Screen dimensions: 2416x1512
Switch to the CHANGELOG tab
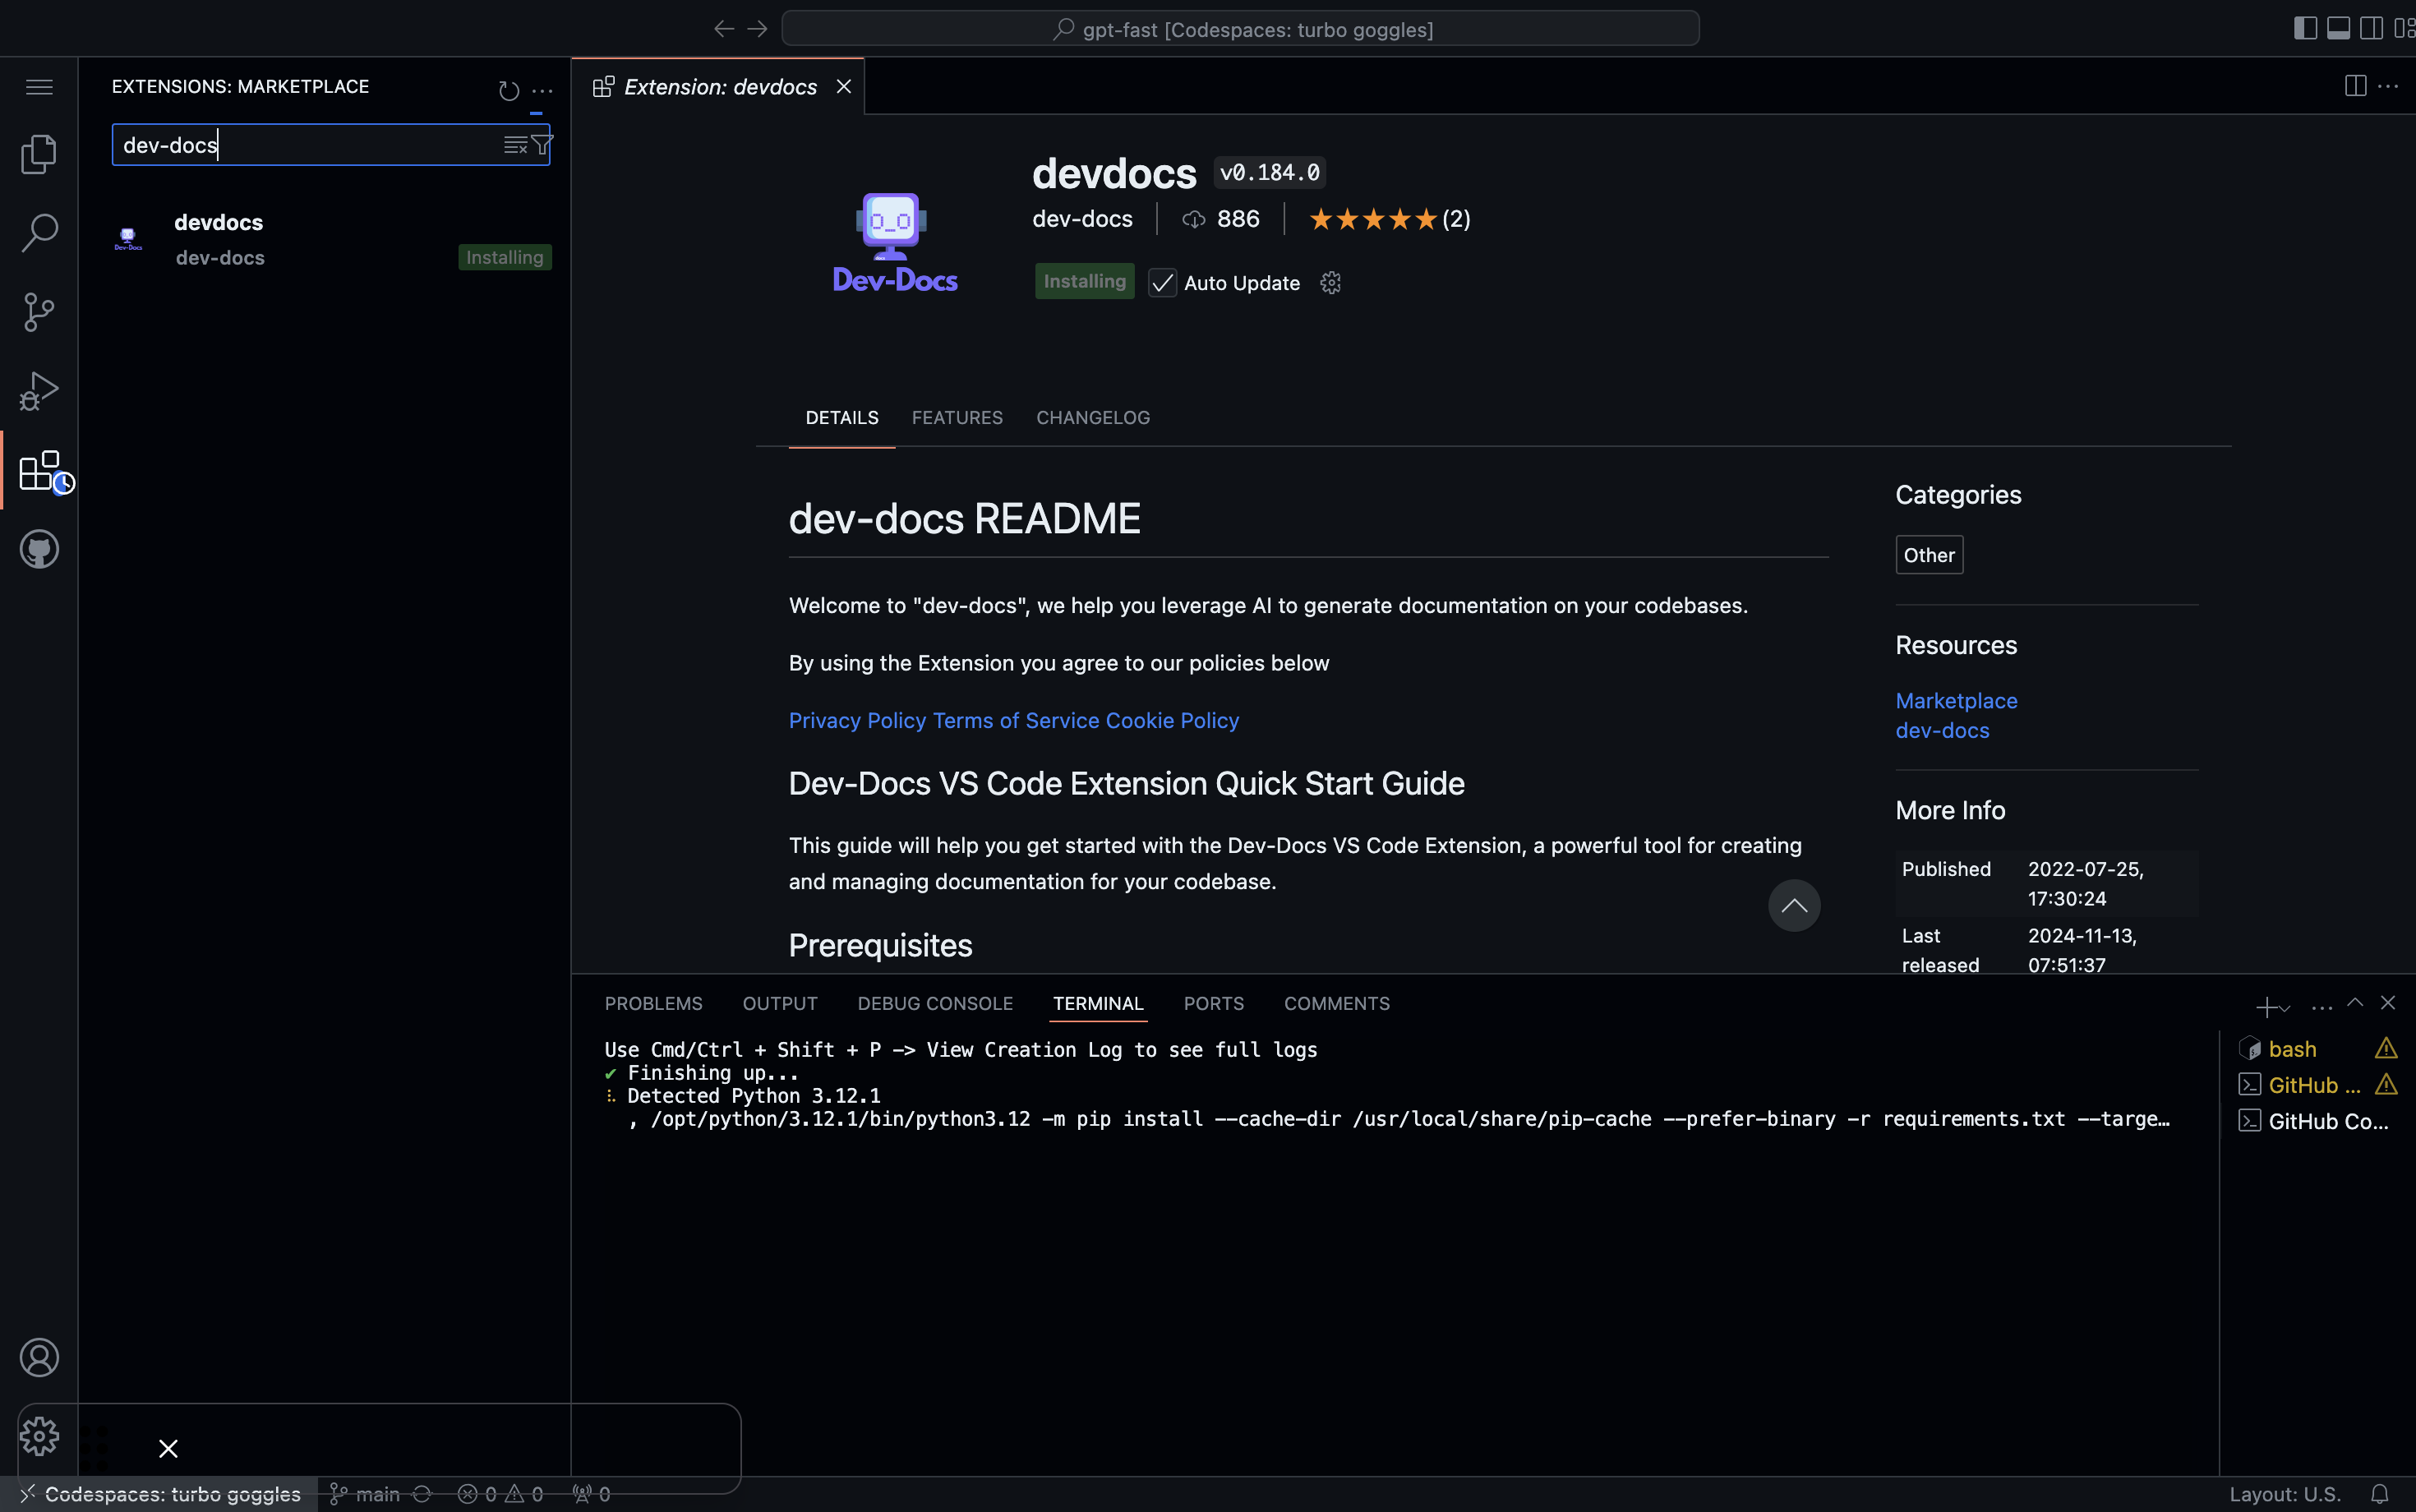(1092, 418)
